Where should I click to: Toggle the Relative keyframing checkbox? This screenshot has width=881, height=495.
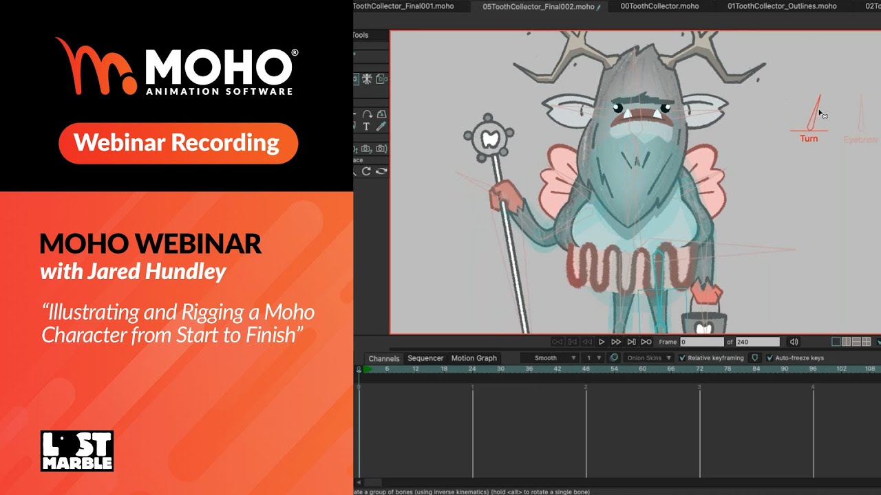(x=682, y=358)
